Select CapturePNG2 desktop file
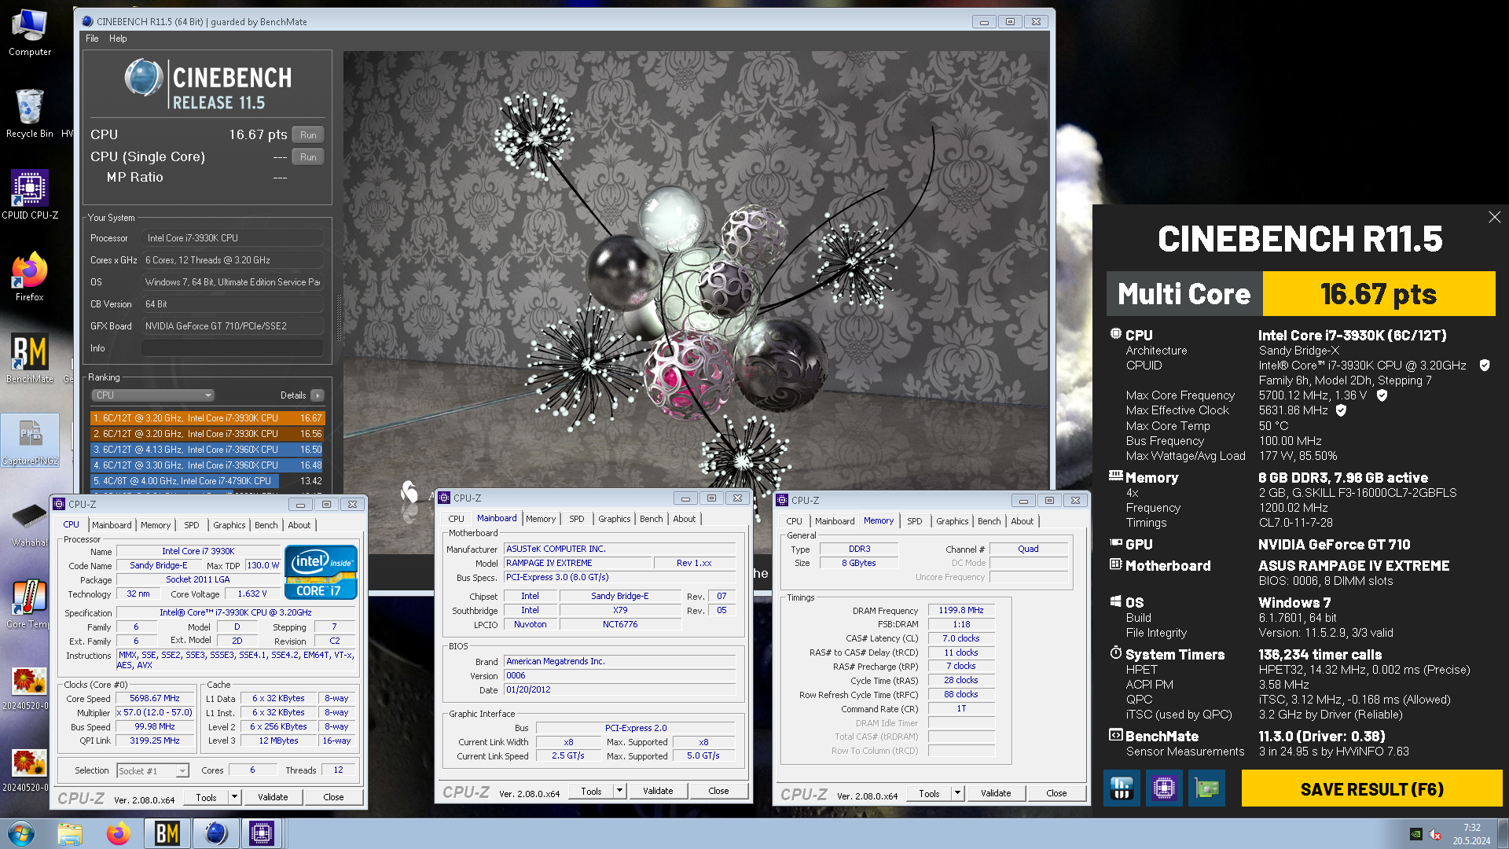This screenshot has width=1509, height=849. [x=30, y=440]
